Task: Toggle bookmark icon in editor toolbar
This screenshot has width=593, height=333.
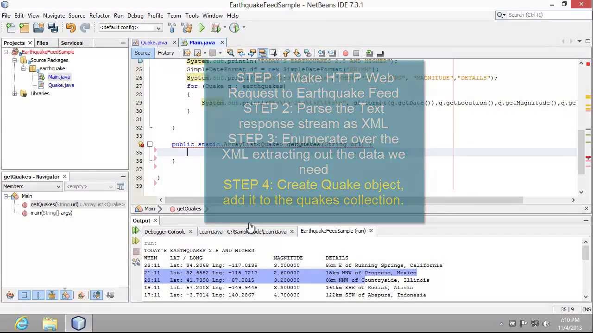Action: pyautogui.click(x=308, y=53)
